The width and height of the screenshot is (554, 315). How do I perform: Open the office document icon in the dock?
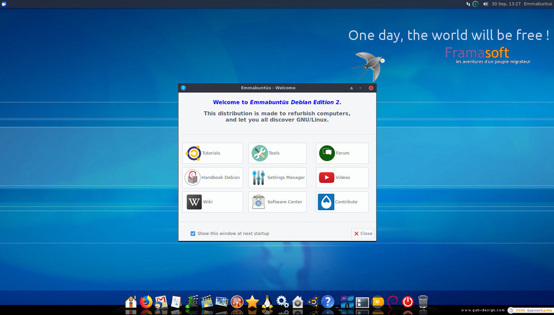(176, 302)
